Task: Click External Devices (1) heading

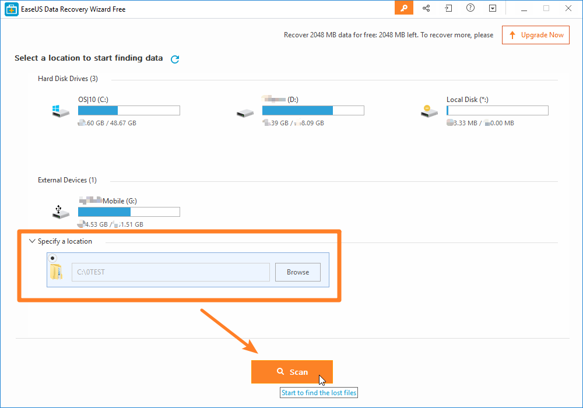Action: [67, 180]
